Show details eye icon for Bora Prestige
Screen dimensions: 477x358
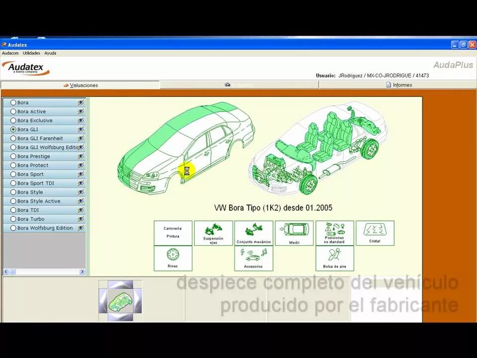tap(80, 156)
